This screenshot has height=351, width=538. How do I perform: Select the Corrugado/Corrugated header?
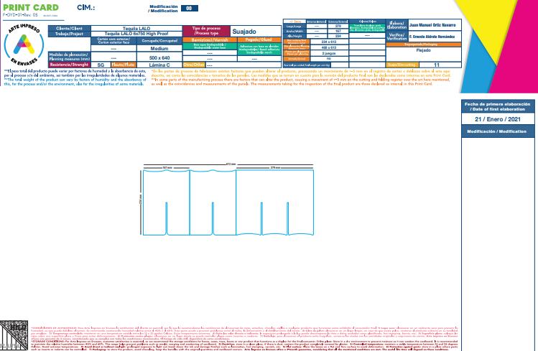[159, 40]
